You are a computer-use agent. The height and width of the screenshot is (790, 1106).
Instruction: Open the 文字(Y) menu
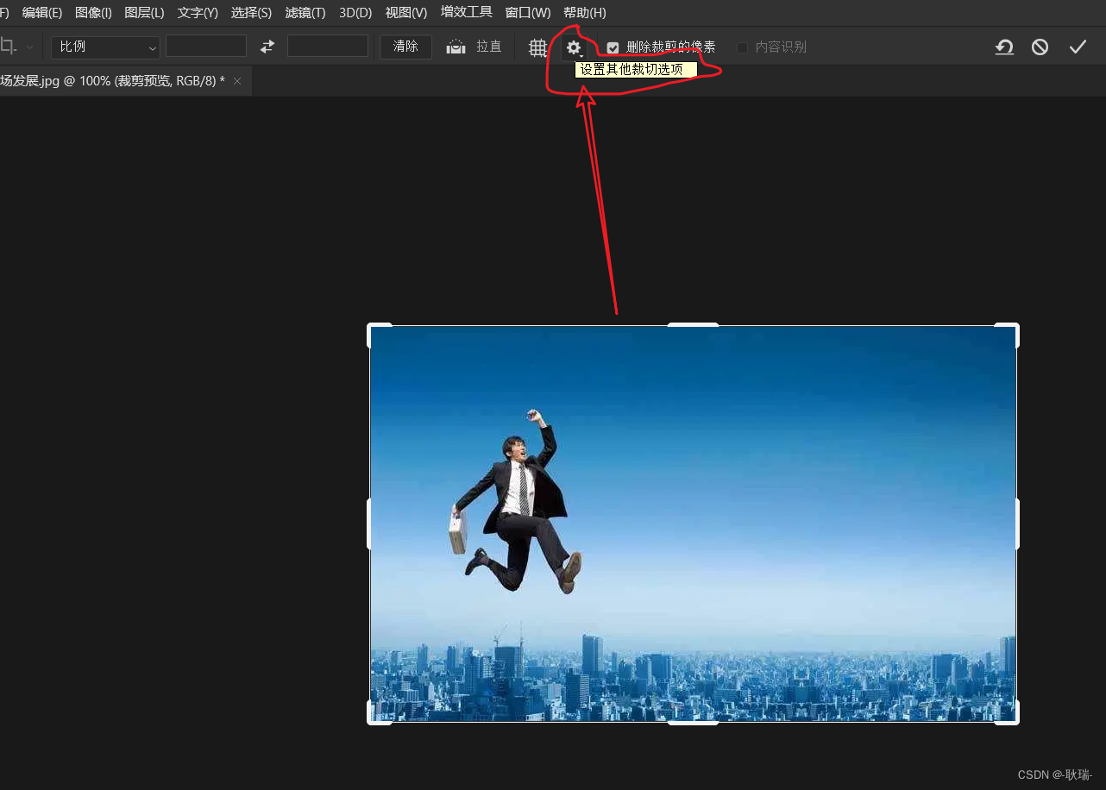click(x=198, y=13)
